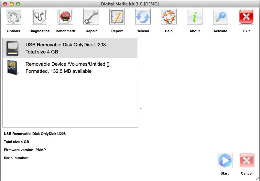Image resolution: width=260 pixels, height=181 pixels.
Task: Show the About info icon
Action: 195,17
